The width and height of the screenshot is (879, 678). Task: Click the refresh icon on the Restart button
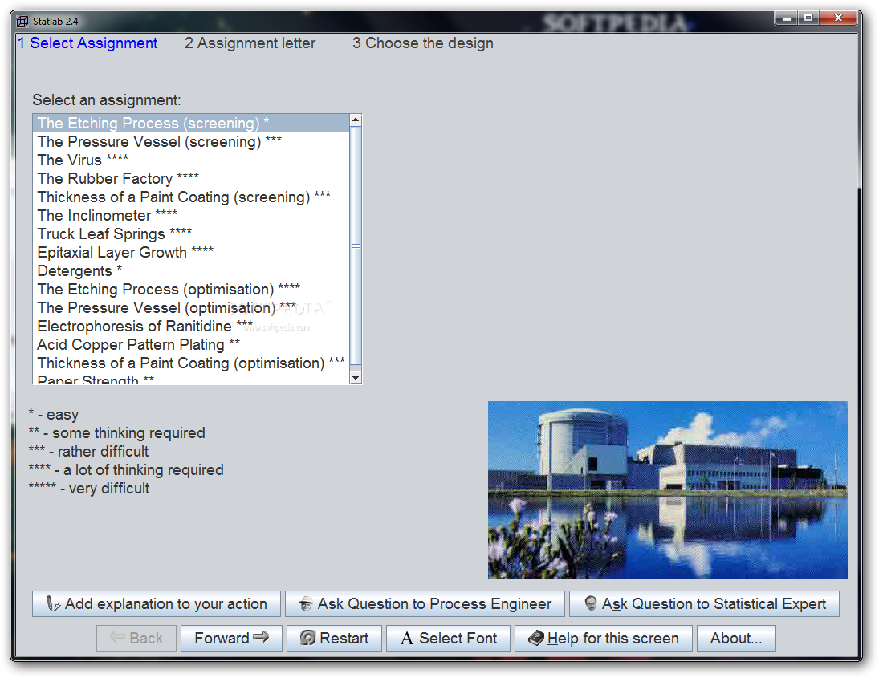[x=307, y=638]
